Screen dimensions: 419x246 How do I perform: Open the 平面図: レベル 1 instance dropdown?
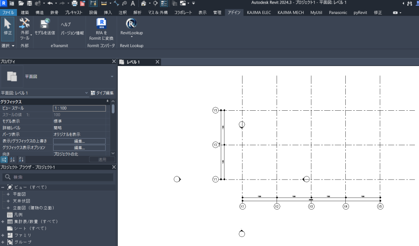[x=86, y=93]
